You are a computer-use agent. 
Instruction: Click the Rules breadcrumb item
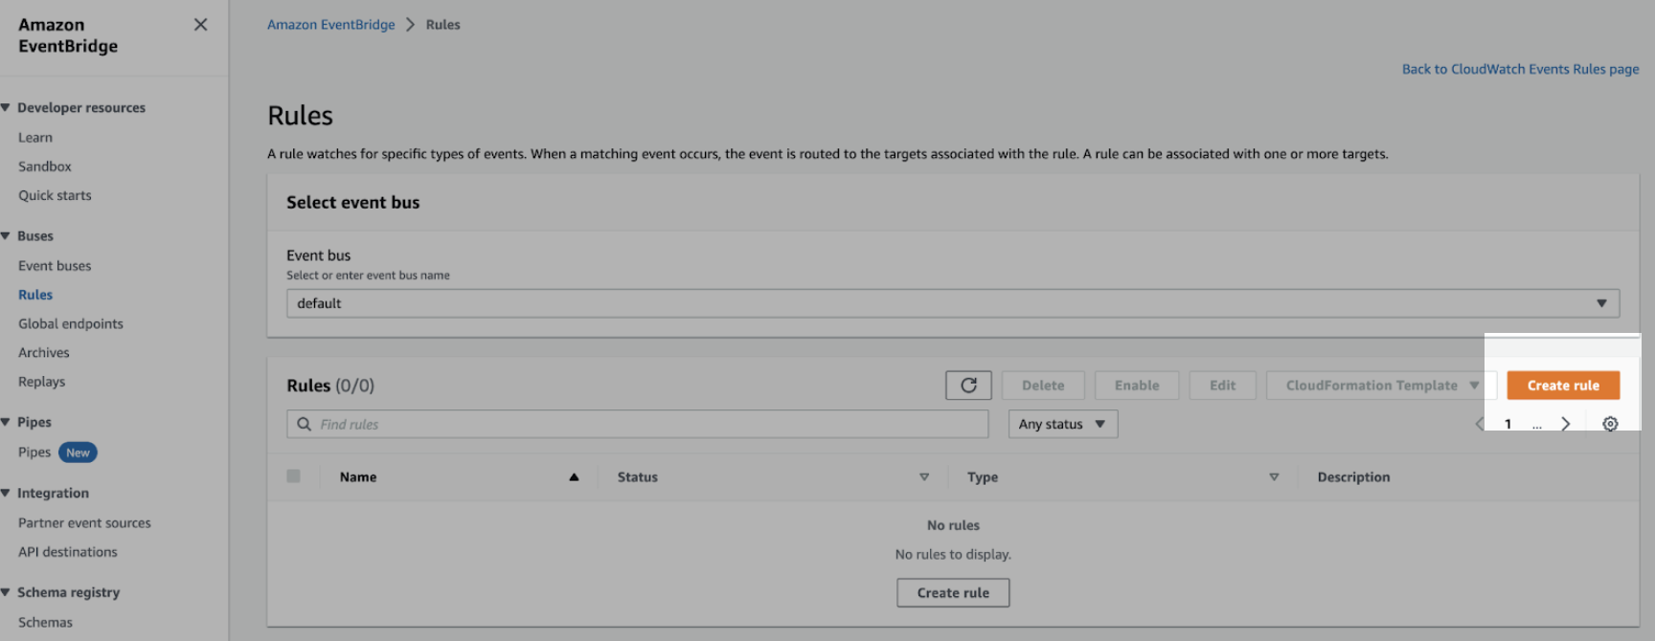pyautogui.click(x=442, y=25)
